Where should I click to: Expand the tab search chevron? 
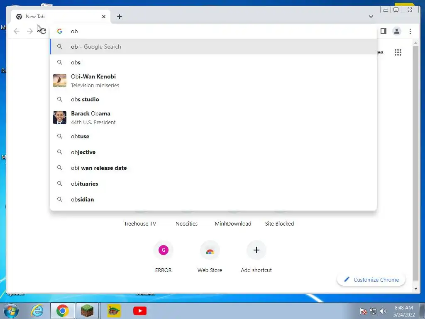pyautogui.click(x=371, y=17)
